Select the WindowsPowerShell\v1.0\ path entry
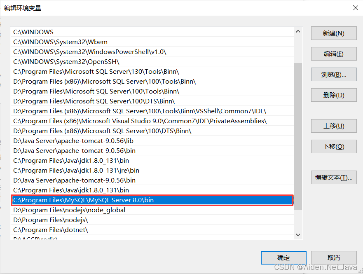Image resolution: width=363 pixels, height=274 pixels. tap(152, 52)
